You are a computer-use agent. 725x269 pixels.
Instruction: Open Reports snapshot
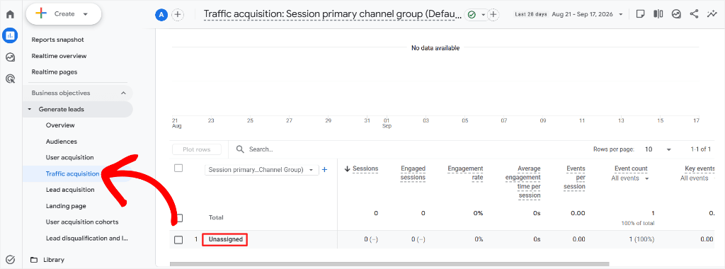(58, 40)
